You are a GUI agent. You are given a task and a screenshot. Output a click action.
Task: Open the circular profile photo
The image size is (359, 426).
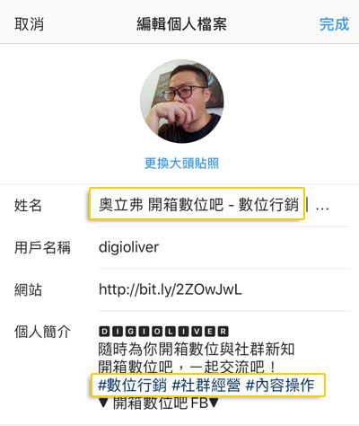point(182,102)
